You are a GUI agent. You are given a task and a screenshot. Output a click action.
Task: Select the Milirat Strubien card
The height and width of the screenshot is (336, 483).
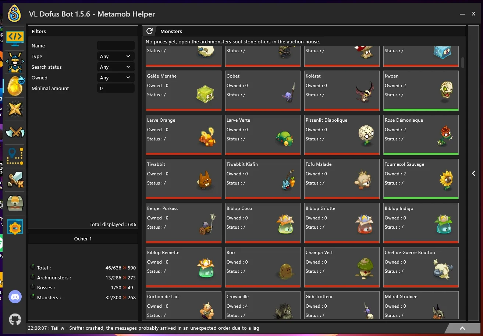(x=421, y=305)
